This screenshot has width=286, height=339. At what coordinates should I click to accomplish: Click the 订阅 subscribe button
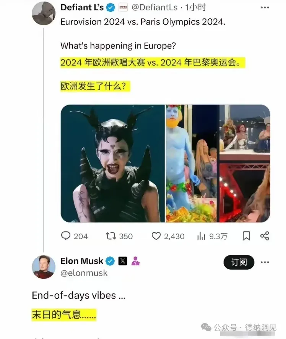[239, 262]
